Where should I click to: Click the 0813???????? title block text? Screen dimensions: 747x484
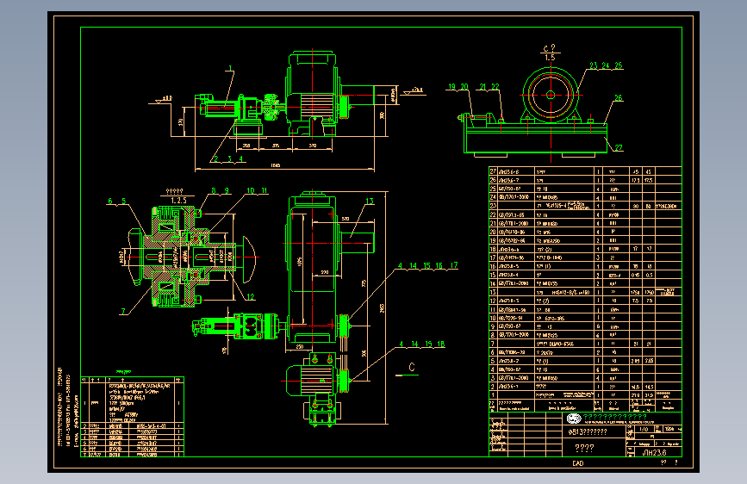[588, 432]
